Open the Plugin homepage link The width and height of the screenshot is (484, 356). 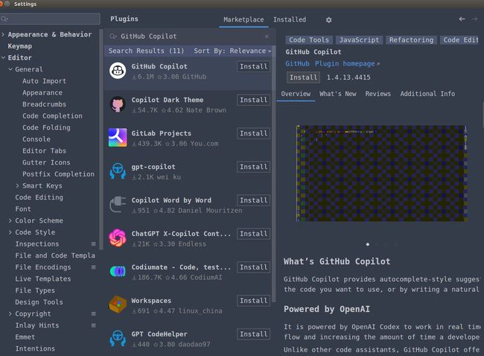[x=347, y=63]
